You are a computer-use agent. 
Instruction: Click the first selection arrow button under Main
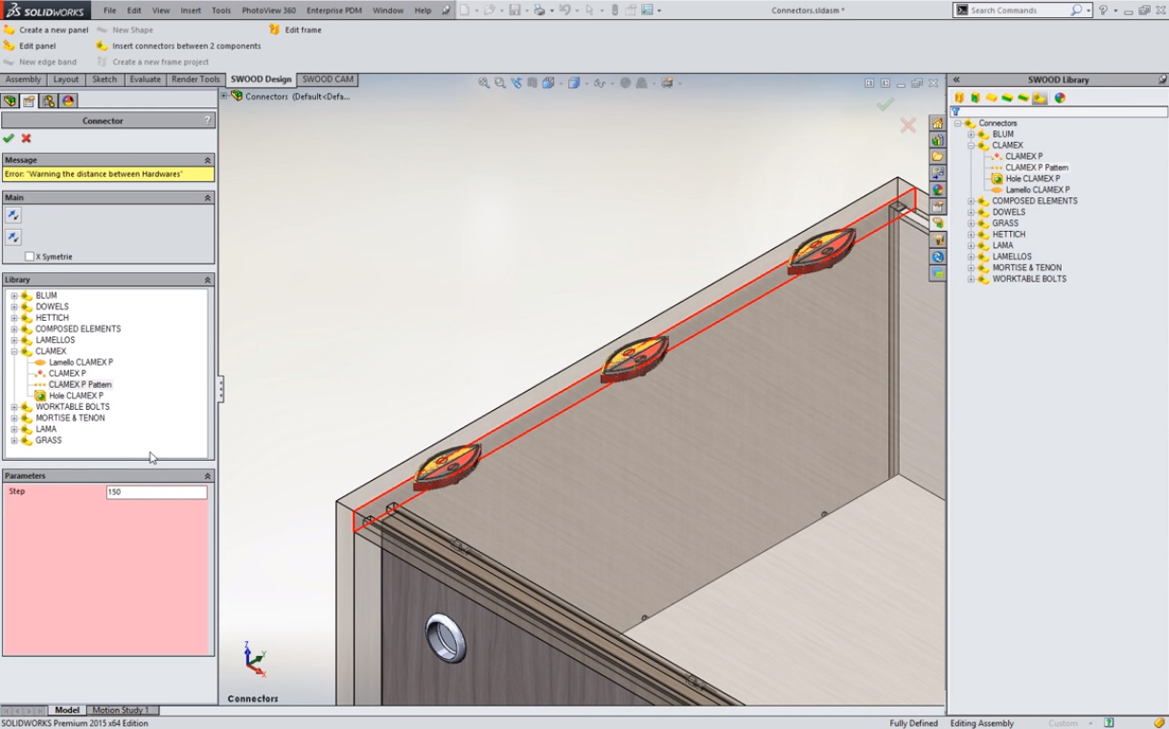(13, 216)
